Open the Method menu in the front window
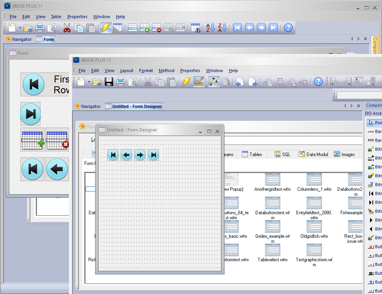The height and width of the screenshot is (294, 382). pos(166,71)
